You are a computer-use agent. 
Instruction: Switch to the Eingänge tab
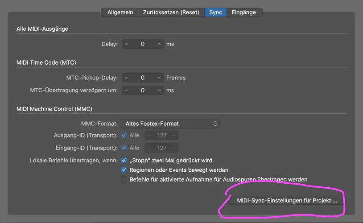click(x=244, y=12)
